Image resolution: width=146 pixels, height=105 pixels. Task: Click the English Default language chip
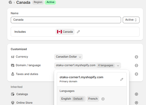click(x=73, y=99)
